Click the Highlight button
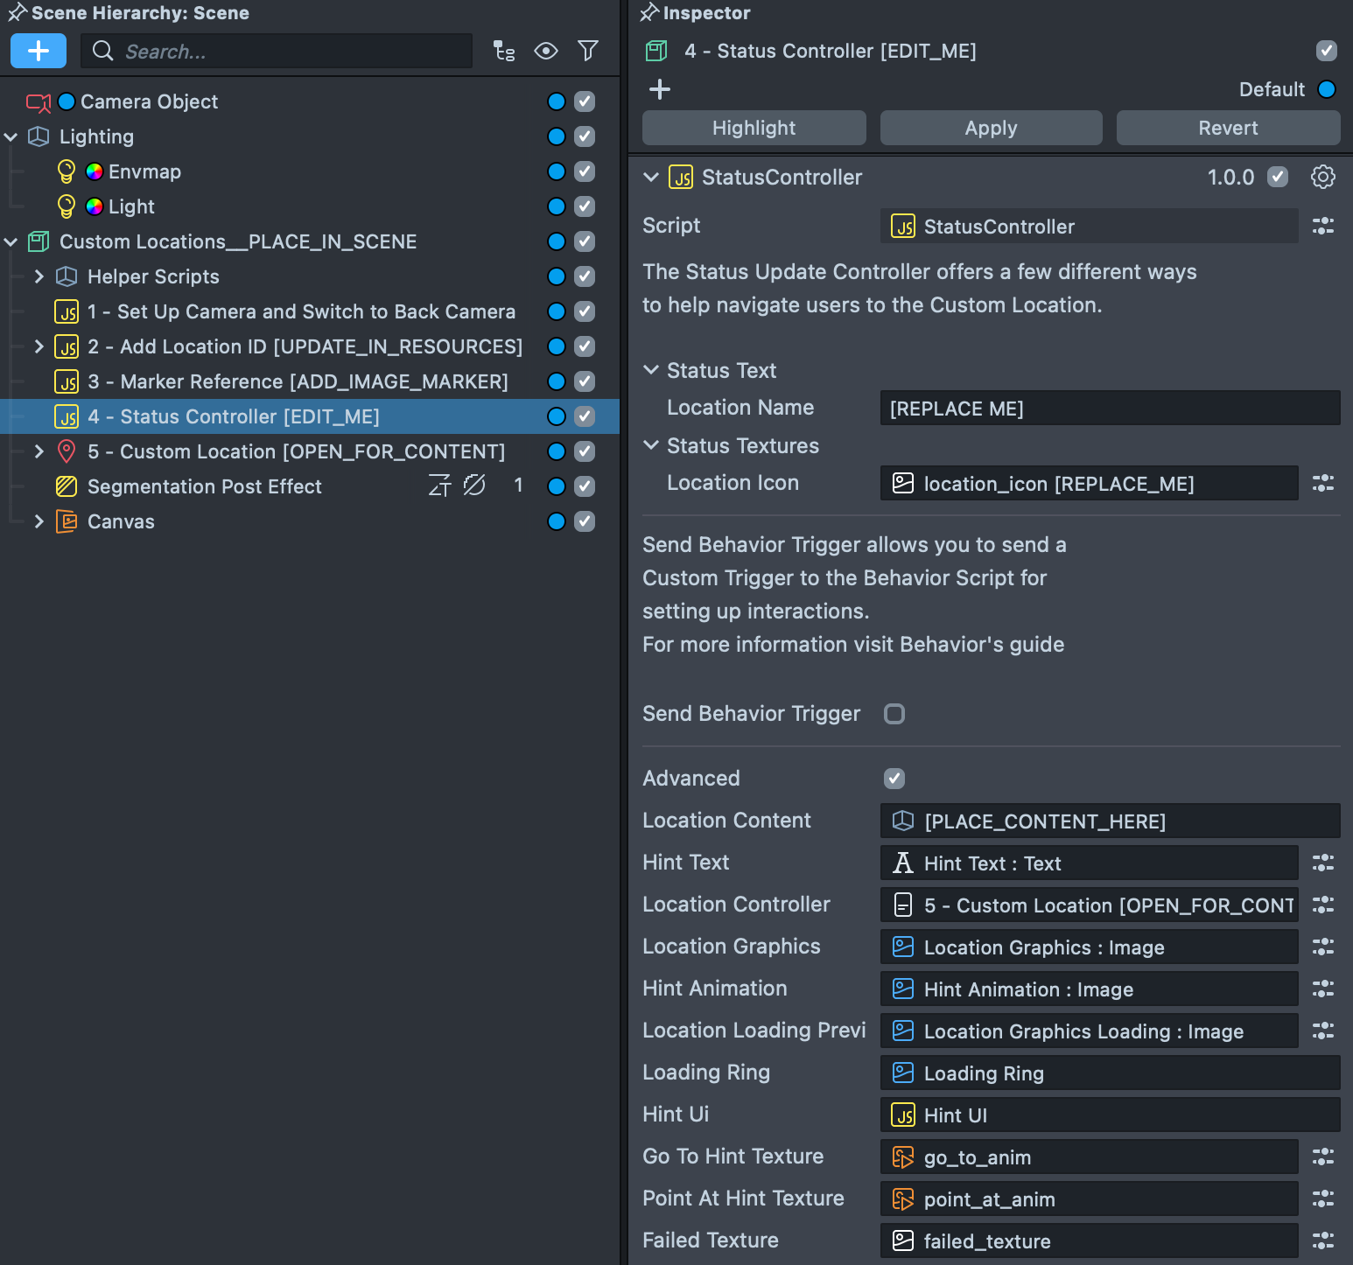The width and height of the screenshot is (1353, 1265). [x=754, y=128]
